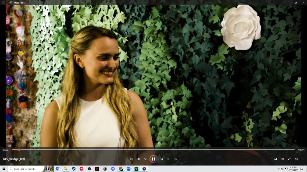Open the Windows Start menu
307x172 pixels.
pyautogui.click(x=4, y=168)
